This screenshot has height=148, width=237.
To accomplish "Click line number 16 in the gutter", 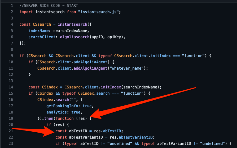I will [11, 100].
